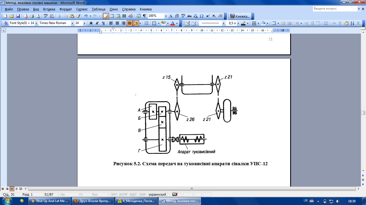The image size is (366, 205).
Task: Toggle Tables and Borders toolbar button
Action: click(x=106, y=16)
